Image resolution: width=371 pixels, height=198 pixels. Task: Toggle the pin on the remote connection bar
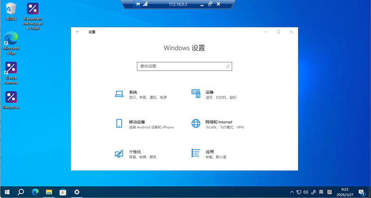pyautogui.click(x=138, y=4)
